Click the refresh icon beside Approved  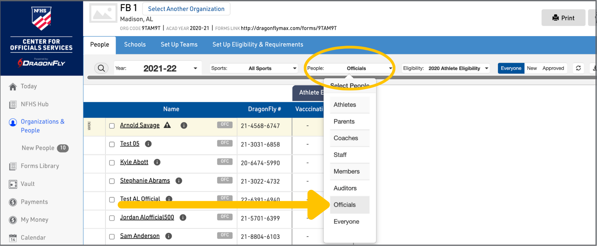(x=578, y=68)
